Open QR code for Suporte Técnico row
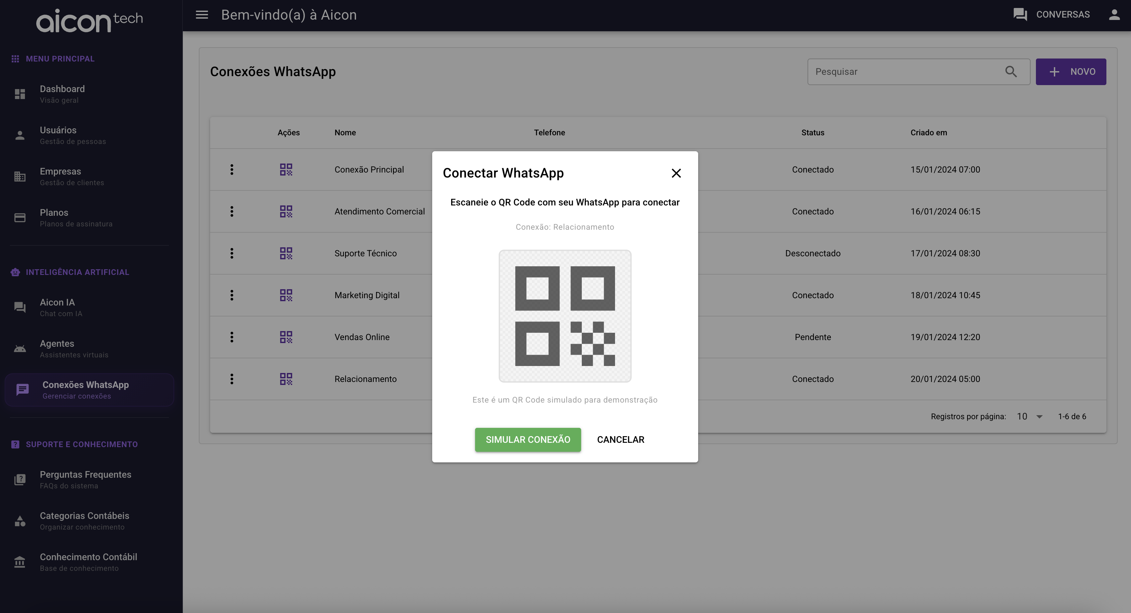This screenshot has width=1131, height=613. tap(286, 253)
